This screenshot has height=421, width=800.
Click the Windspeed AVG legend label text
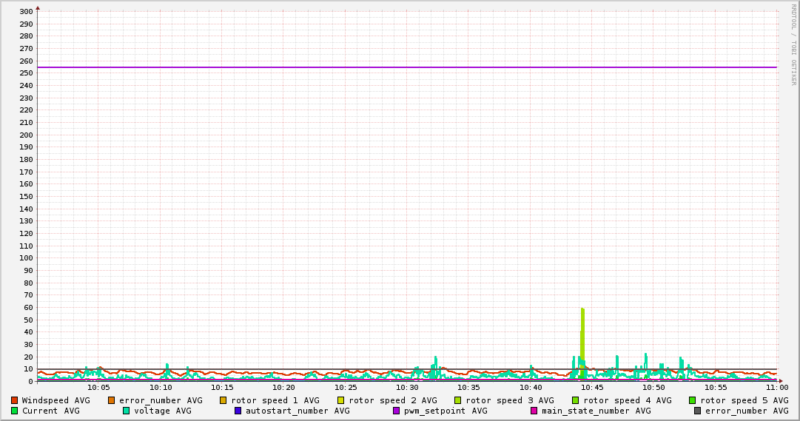pyautogui.click(x=56, y=400)
